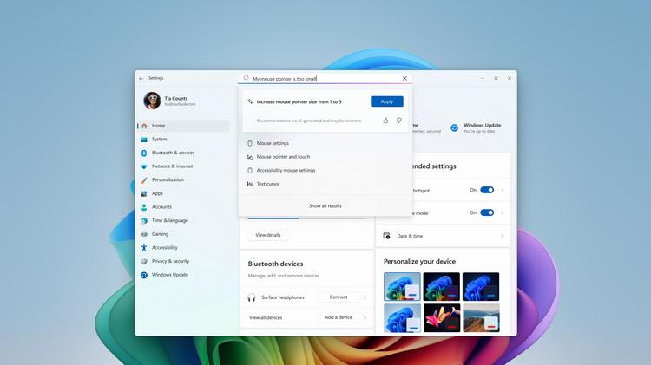Select the first light bloom theme thumbnail
The image size is (651, 365).
point(402,287)
